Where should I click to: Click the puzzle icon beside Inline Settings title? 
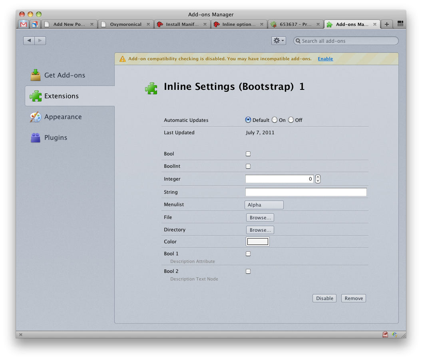pyautogui.click(x=151, y=88)
